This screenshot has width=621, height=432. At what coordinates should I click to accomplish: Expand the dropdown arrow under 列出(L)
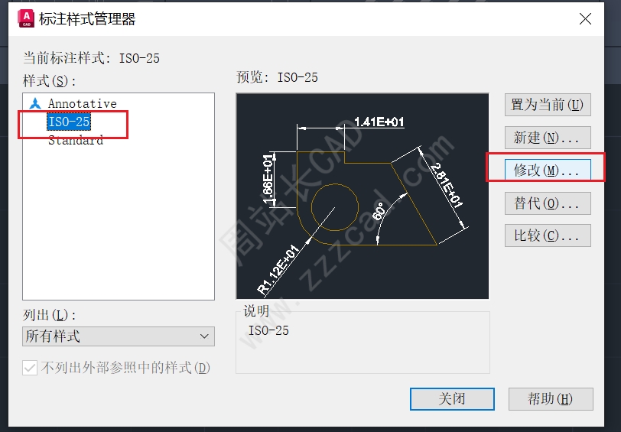pos(204,336)
